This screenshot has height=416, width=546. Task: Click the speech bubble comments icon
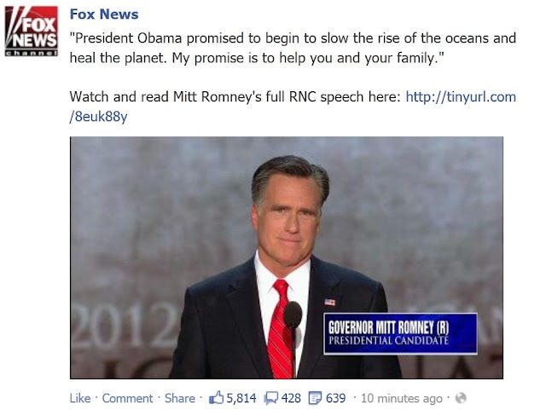[x=271, y=398]
